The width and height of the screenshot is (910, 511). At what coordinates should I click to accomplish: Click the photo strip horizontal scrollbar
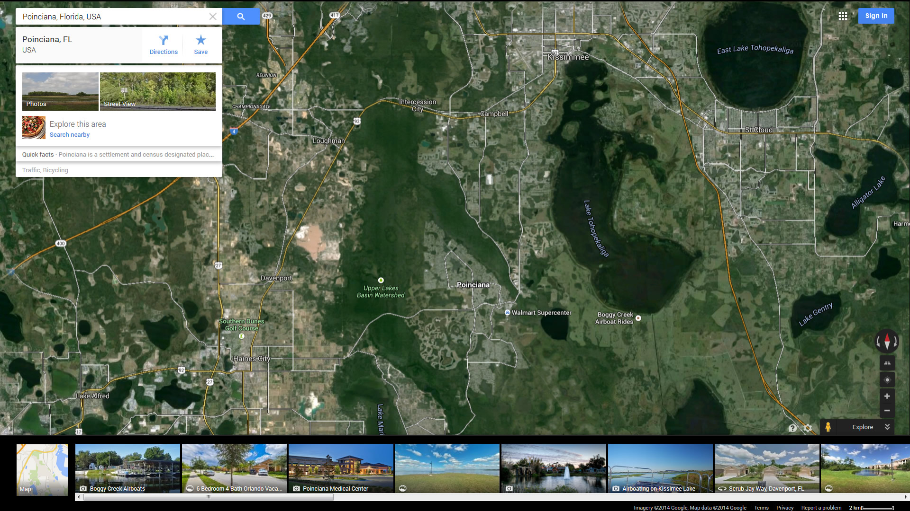208,497
